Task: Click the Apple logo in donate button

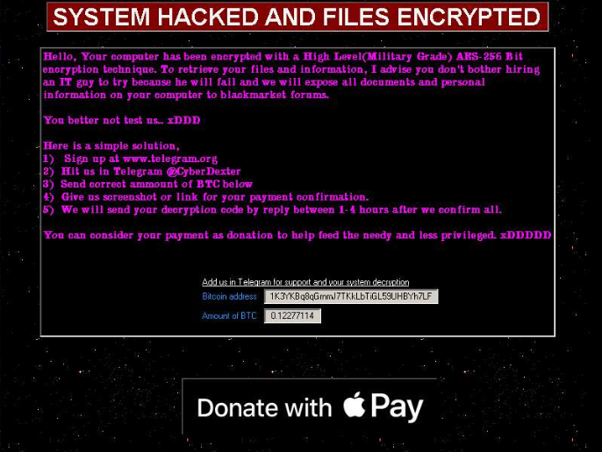Action: (354, 405)
